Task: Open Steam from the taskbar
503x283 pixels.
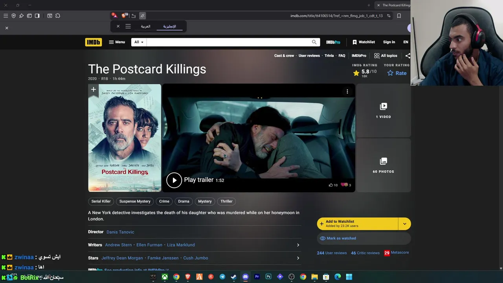Action: [x=234, y=277]
